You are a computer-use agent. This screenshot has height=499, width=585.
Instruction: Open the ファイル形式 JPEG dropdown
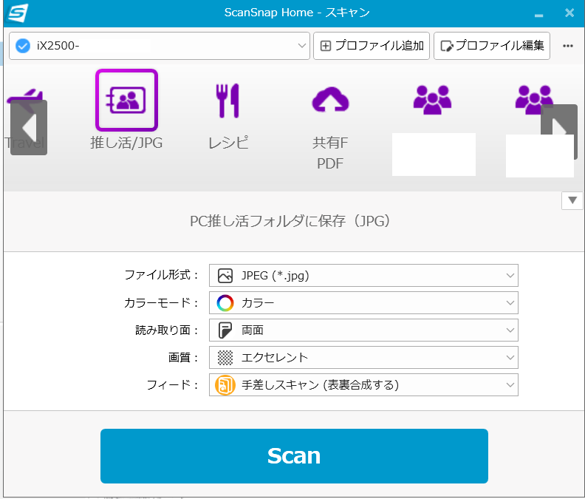[x=363, y=276]
